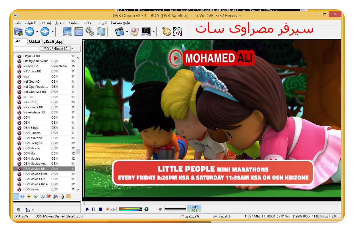Click the heart favorites filter icon
Image resolution: width=354 pixels, height=232 pixels.
[x=49, y=196]
